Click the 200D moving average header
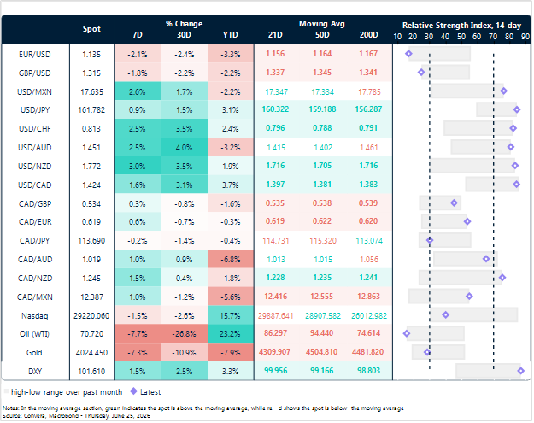 (x=369, y=35)
